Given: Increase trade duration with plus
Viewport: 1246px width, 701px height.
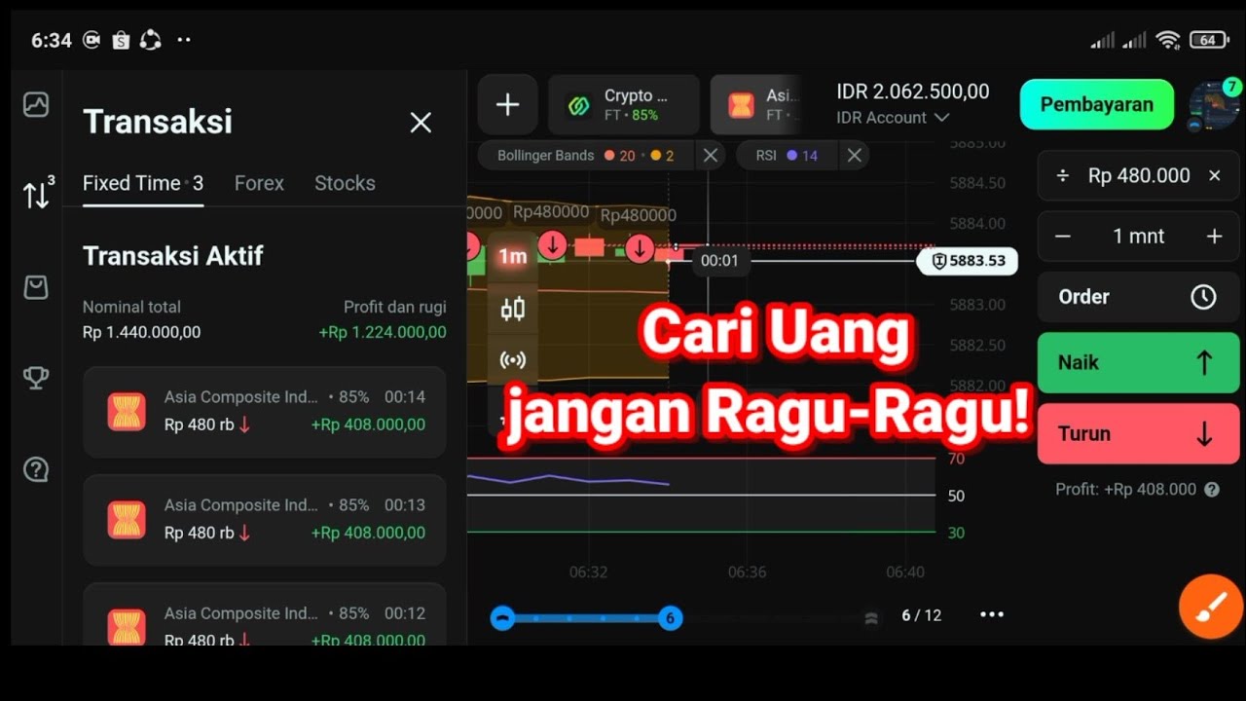Looking at the screenshot, I should 1214,237.
